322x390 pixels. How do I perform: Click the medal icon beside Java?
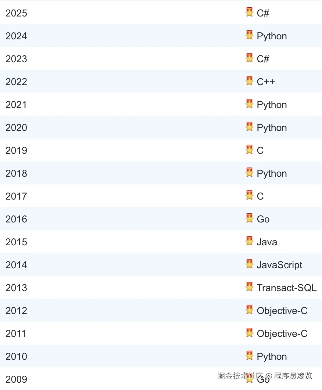click(249, 241)
